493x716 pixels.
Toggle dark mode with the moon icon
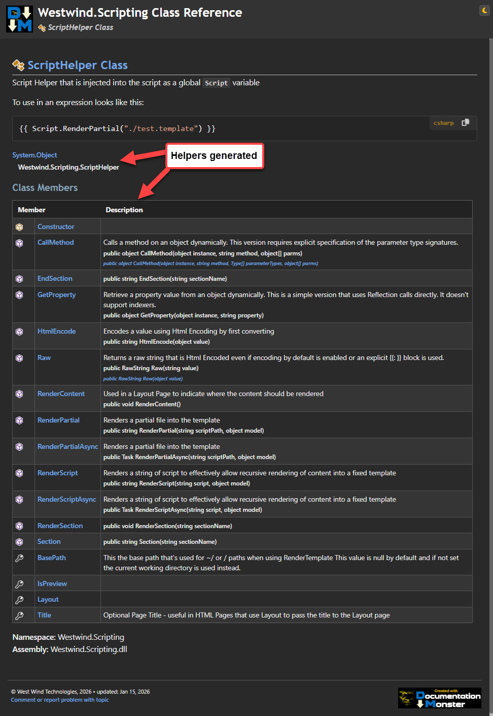(484, 10)
